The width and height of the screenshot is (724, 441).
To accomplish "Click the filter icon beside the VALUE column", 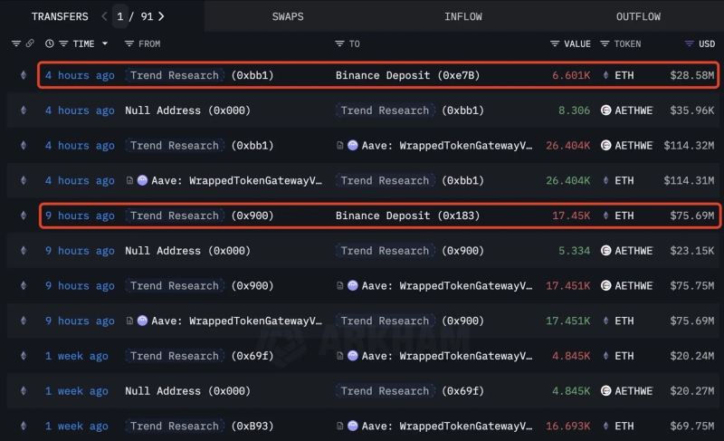I will coord(554,43).
